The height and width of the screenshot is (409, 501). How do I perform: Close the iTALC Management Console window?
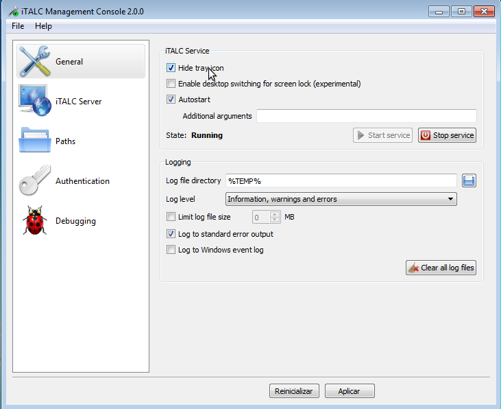coord(484,12)
